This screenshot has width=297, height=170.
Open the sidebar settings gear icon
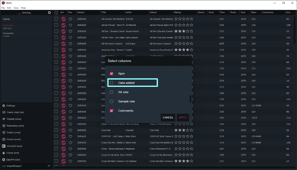pyautogui.click(x=49, y=12)
